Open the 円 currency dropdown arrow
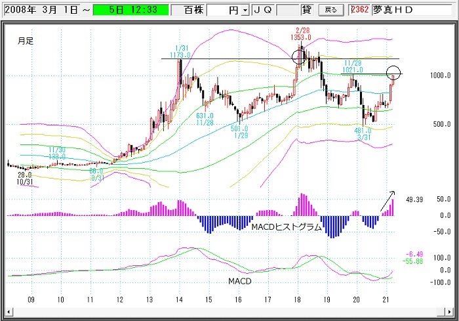The height and width of the screenshot is (321, 459). pos(245,11)
